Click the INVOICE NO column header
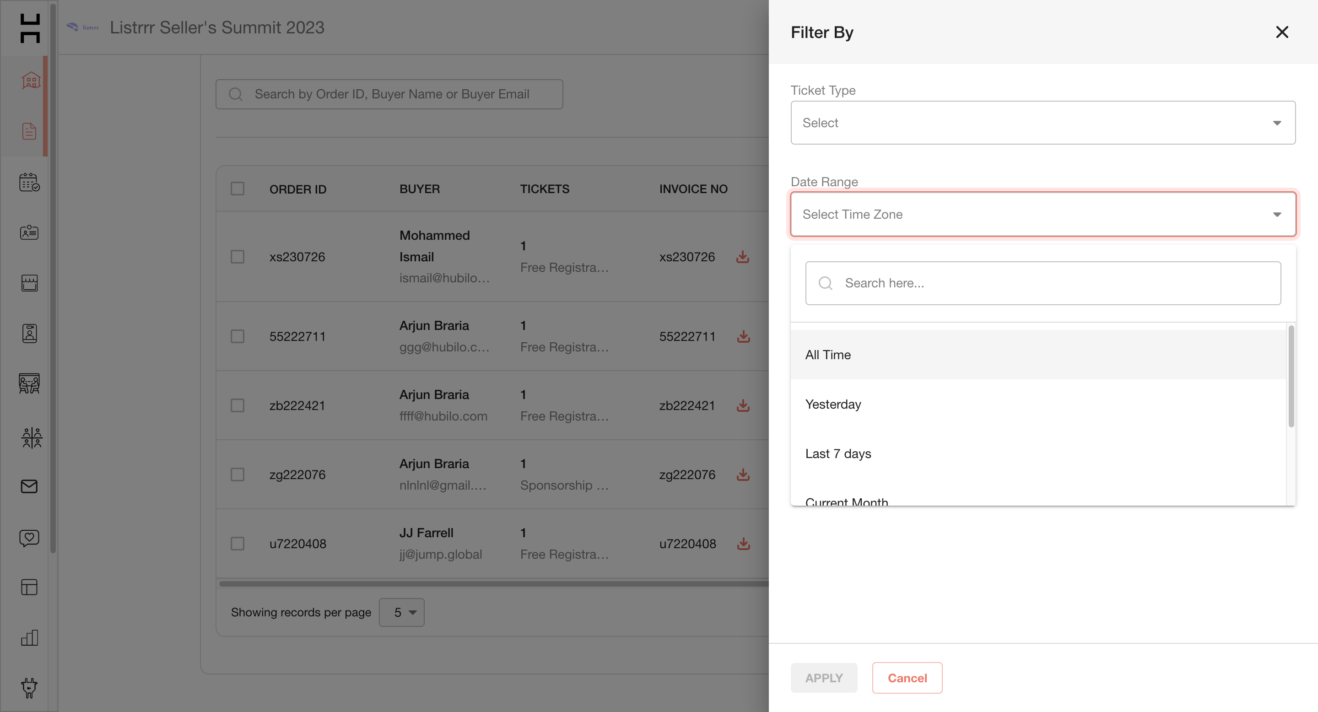 693,189
